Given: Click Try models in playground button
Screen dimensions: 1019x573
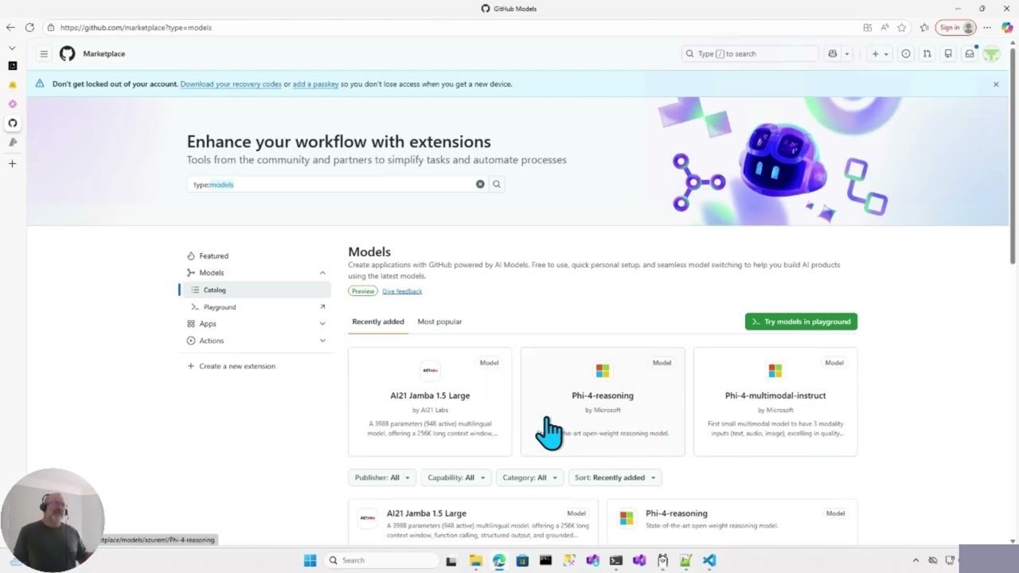Looking at the screenshot, I should click(801, 322).
